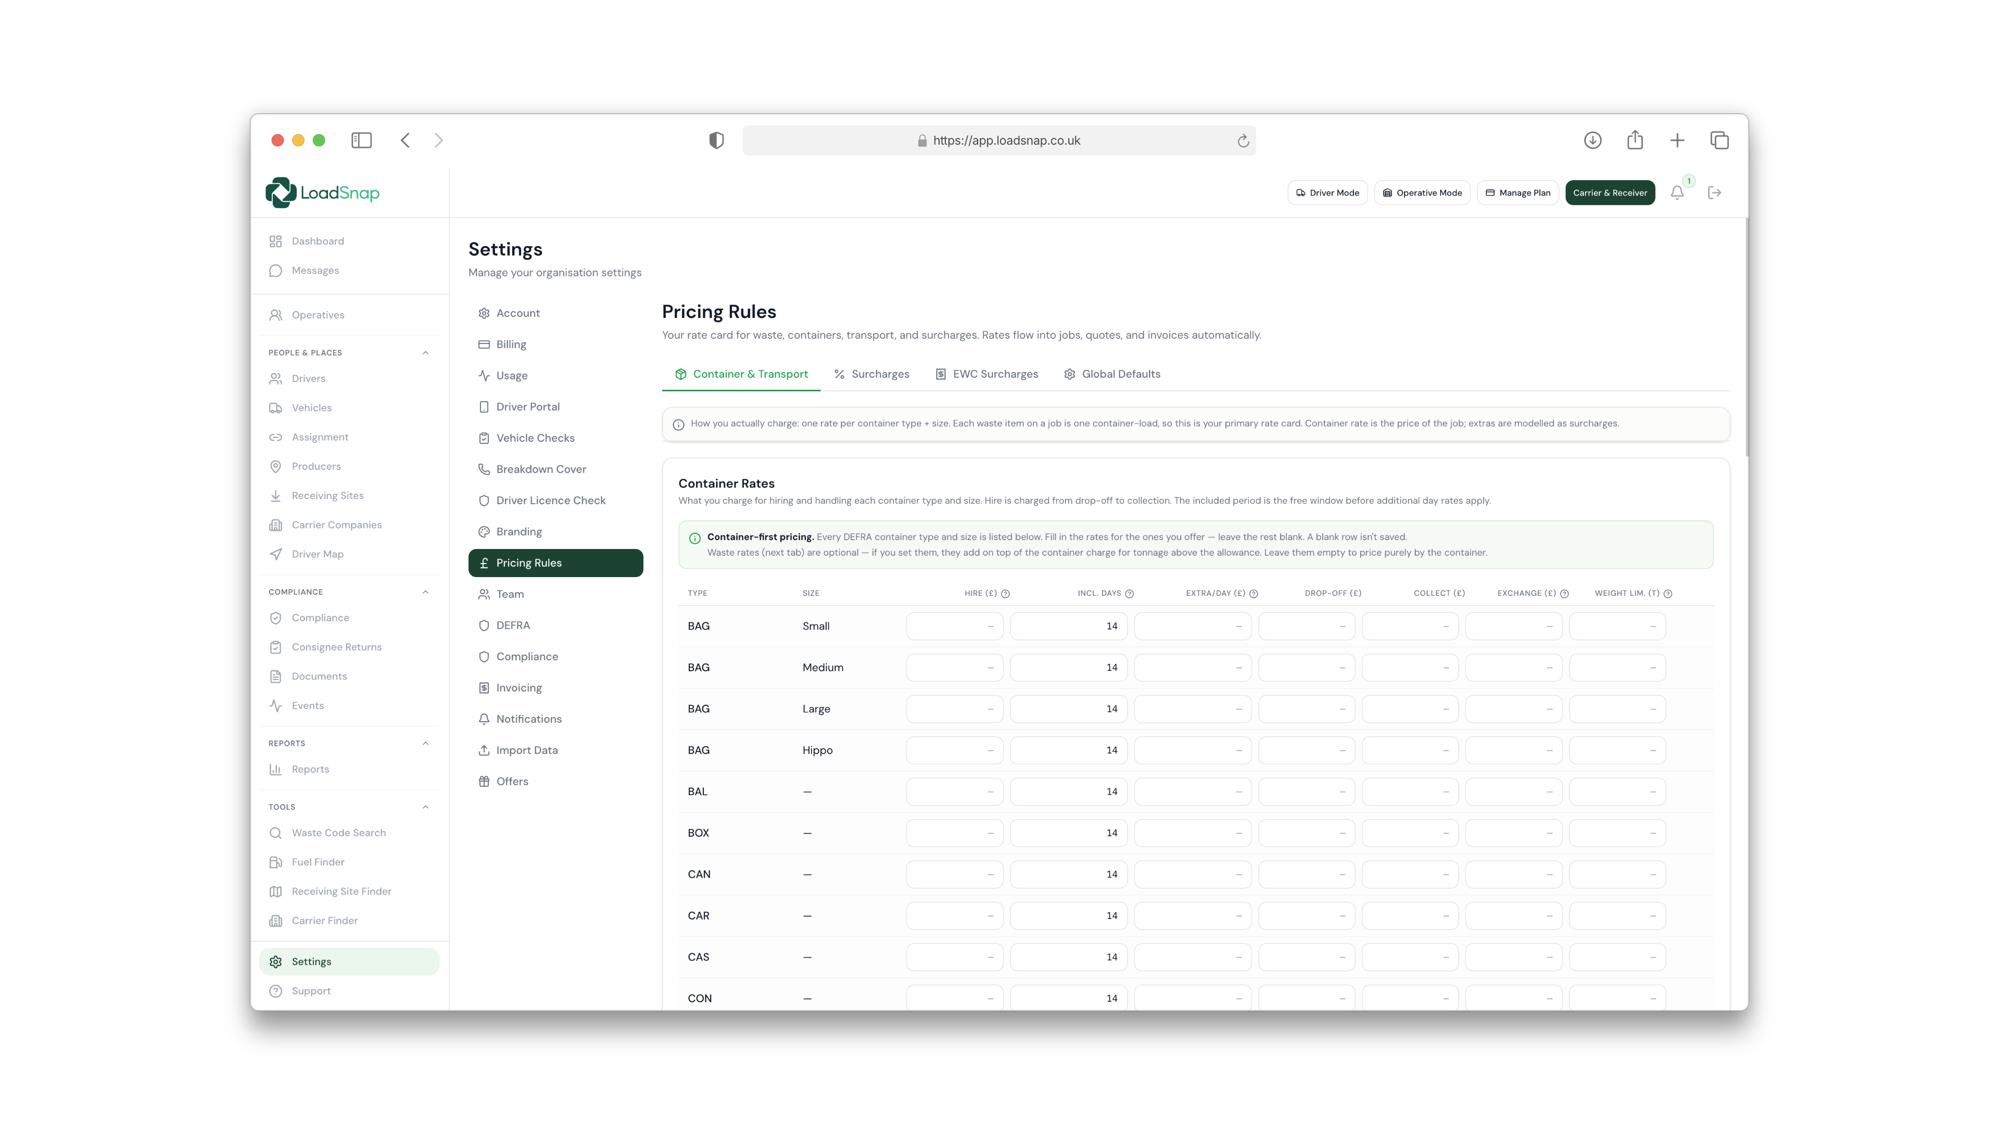1999x1124 pixels.
Task: Click HIRE (£) help icon
Action: 1006,593
